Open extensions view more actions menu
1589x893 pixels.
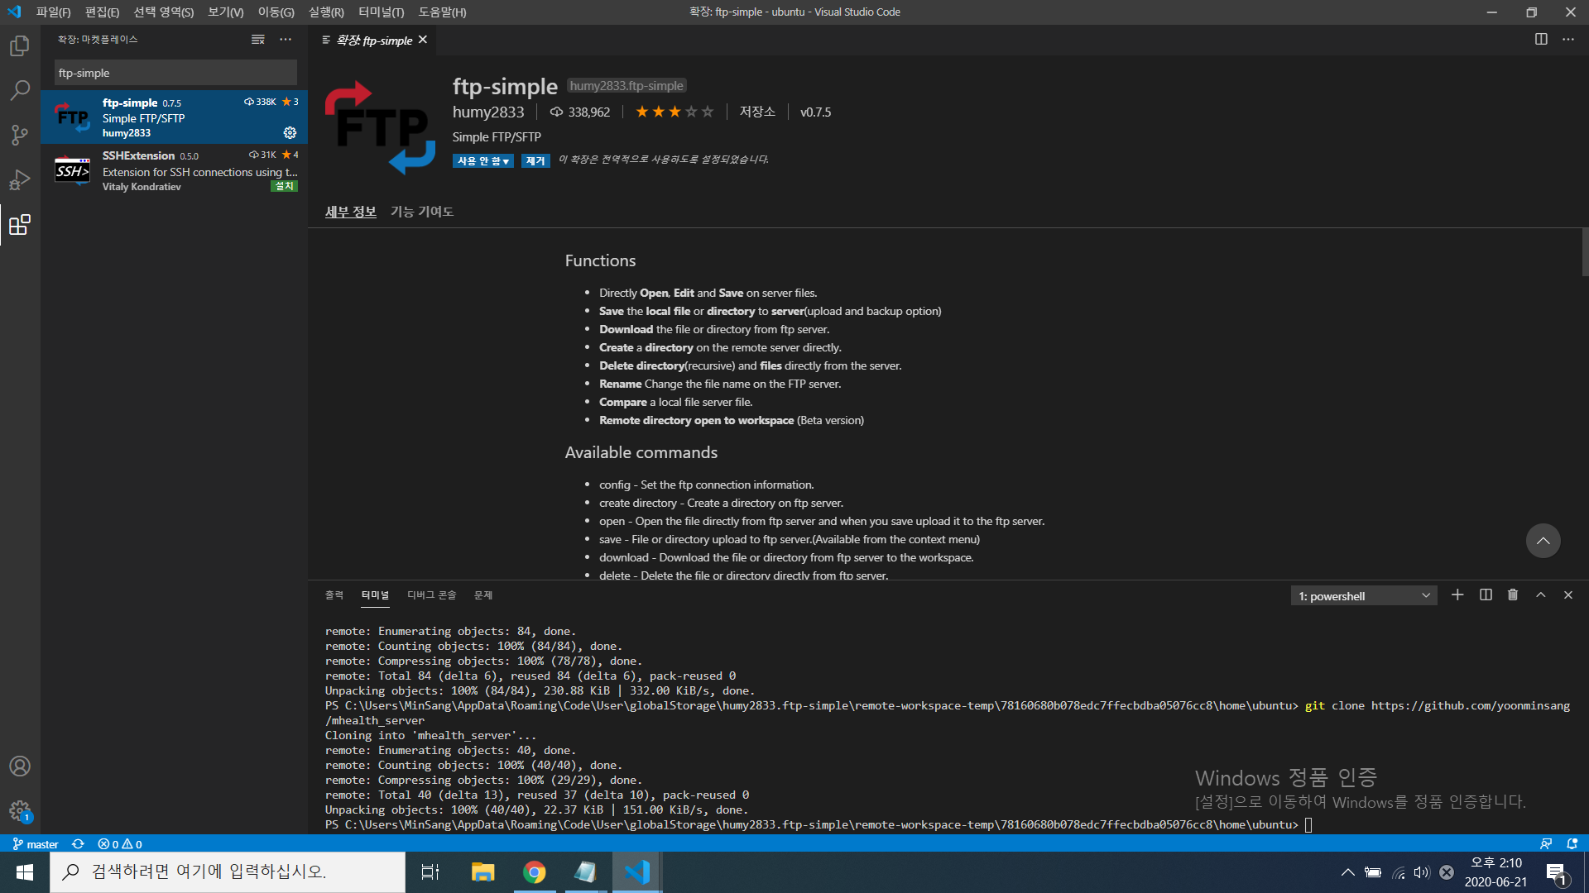(x=286, y=40)
